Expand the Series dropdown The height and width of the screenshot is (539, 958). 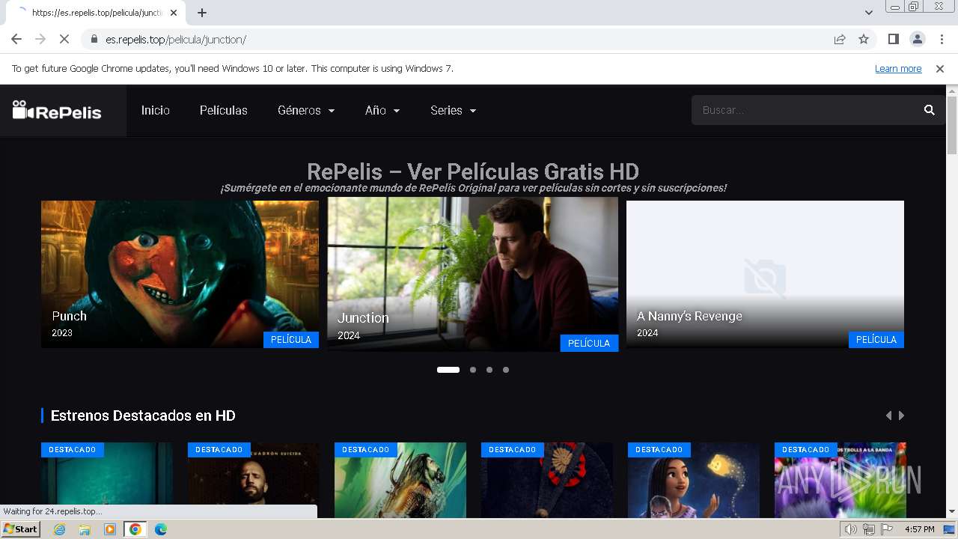point(454,110)
